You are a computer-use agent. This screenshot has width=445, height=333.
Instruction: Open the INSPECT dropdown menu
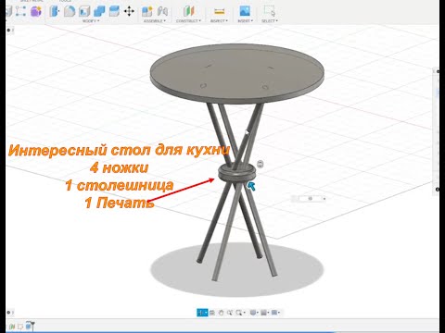(219, 21)
